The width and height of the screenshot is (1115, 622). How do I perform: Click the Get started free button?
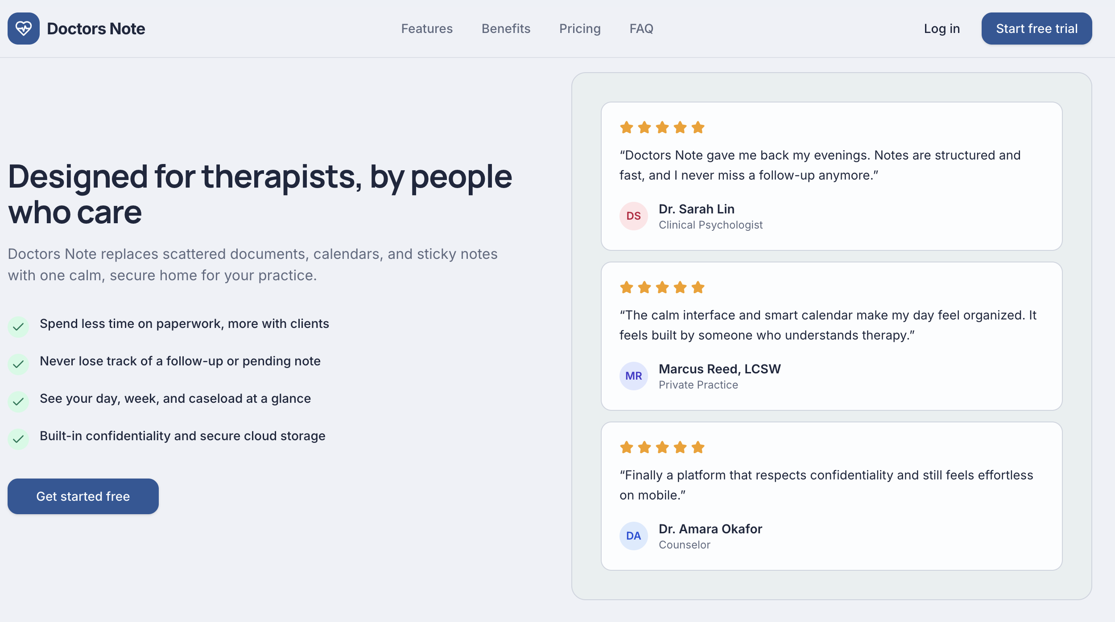[x=83, y=496]
